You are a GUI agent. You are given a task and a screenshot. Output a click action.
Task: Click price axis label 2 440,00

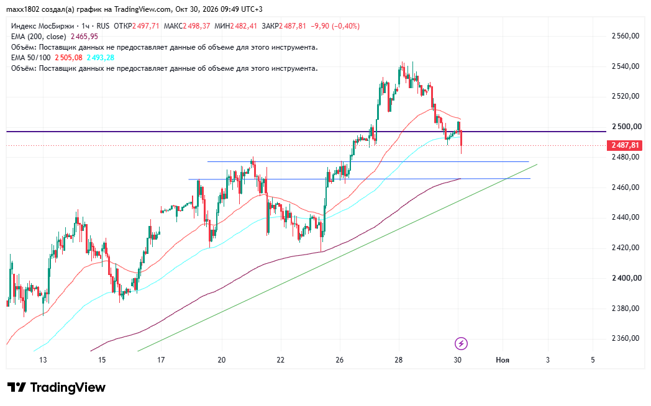pos(626,217)
